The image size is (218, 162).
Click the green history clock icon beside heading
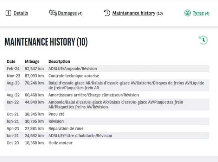[x=203, y=40]
